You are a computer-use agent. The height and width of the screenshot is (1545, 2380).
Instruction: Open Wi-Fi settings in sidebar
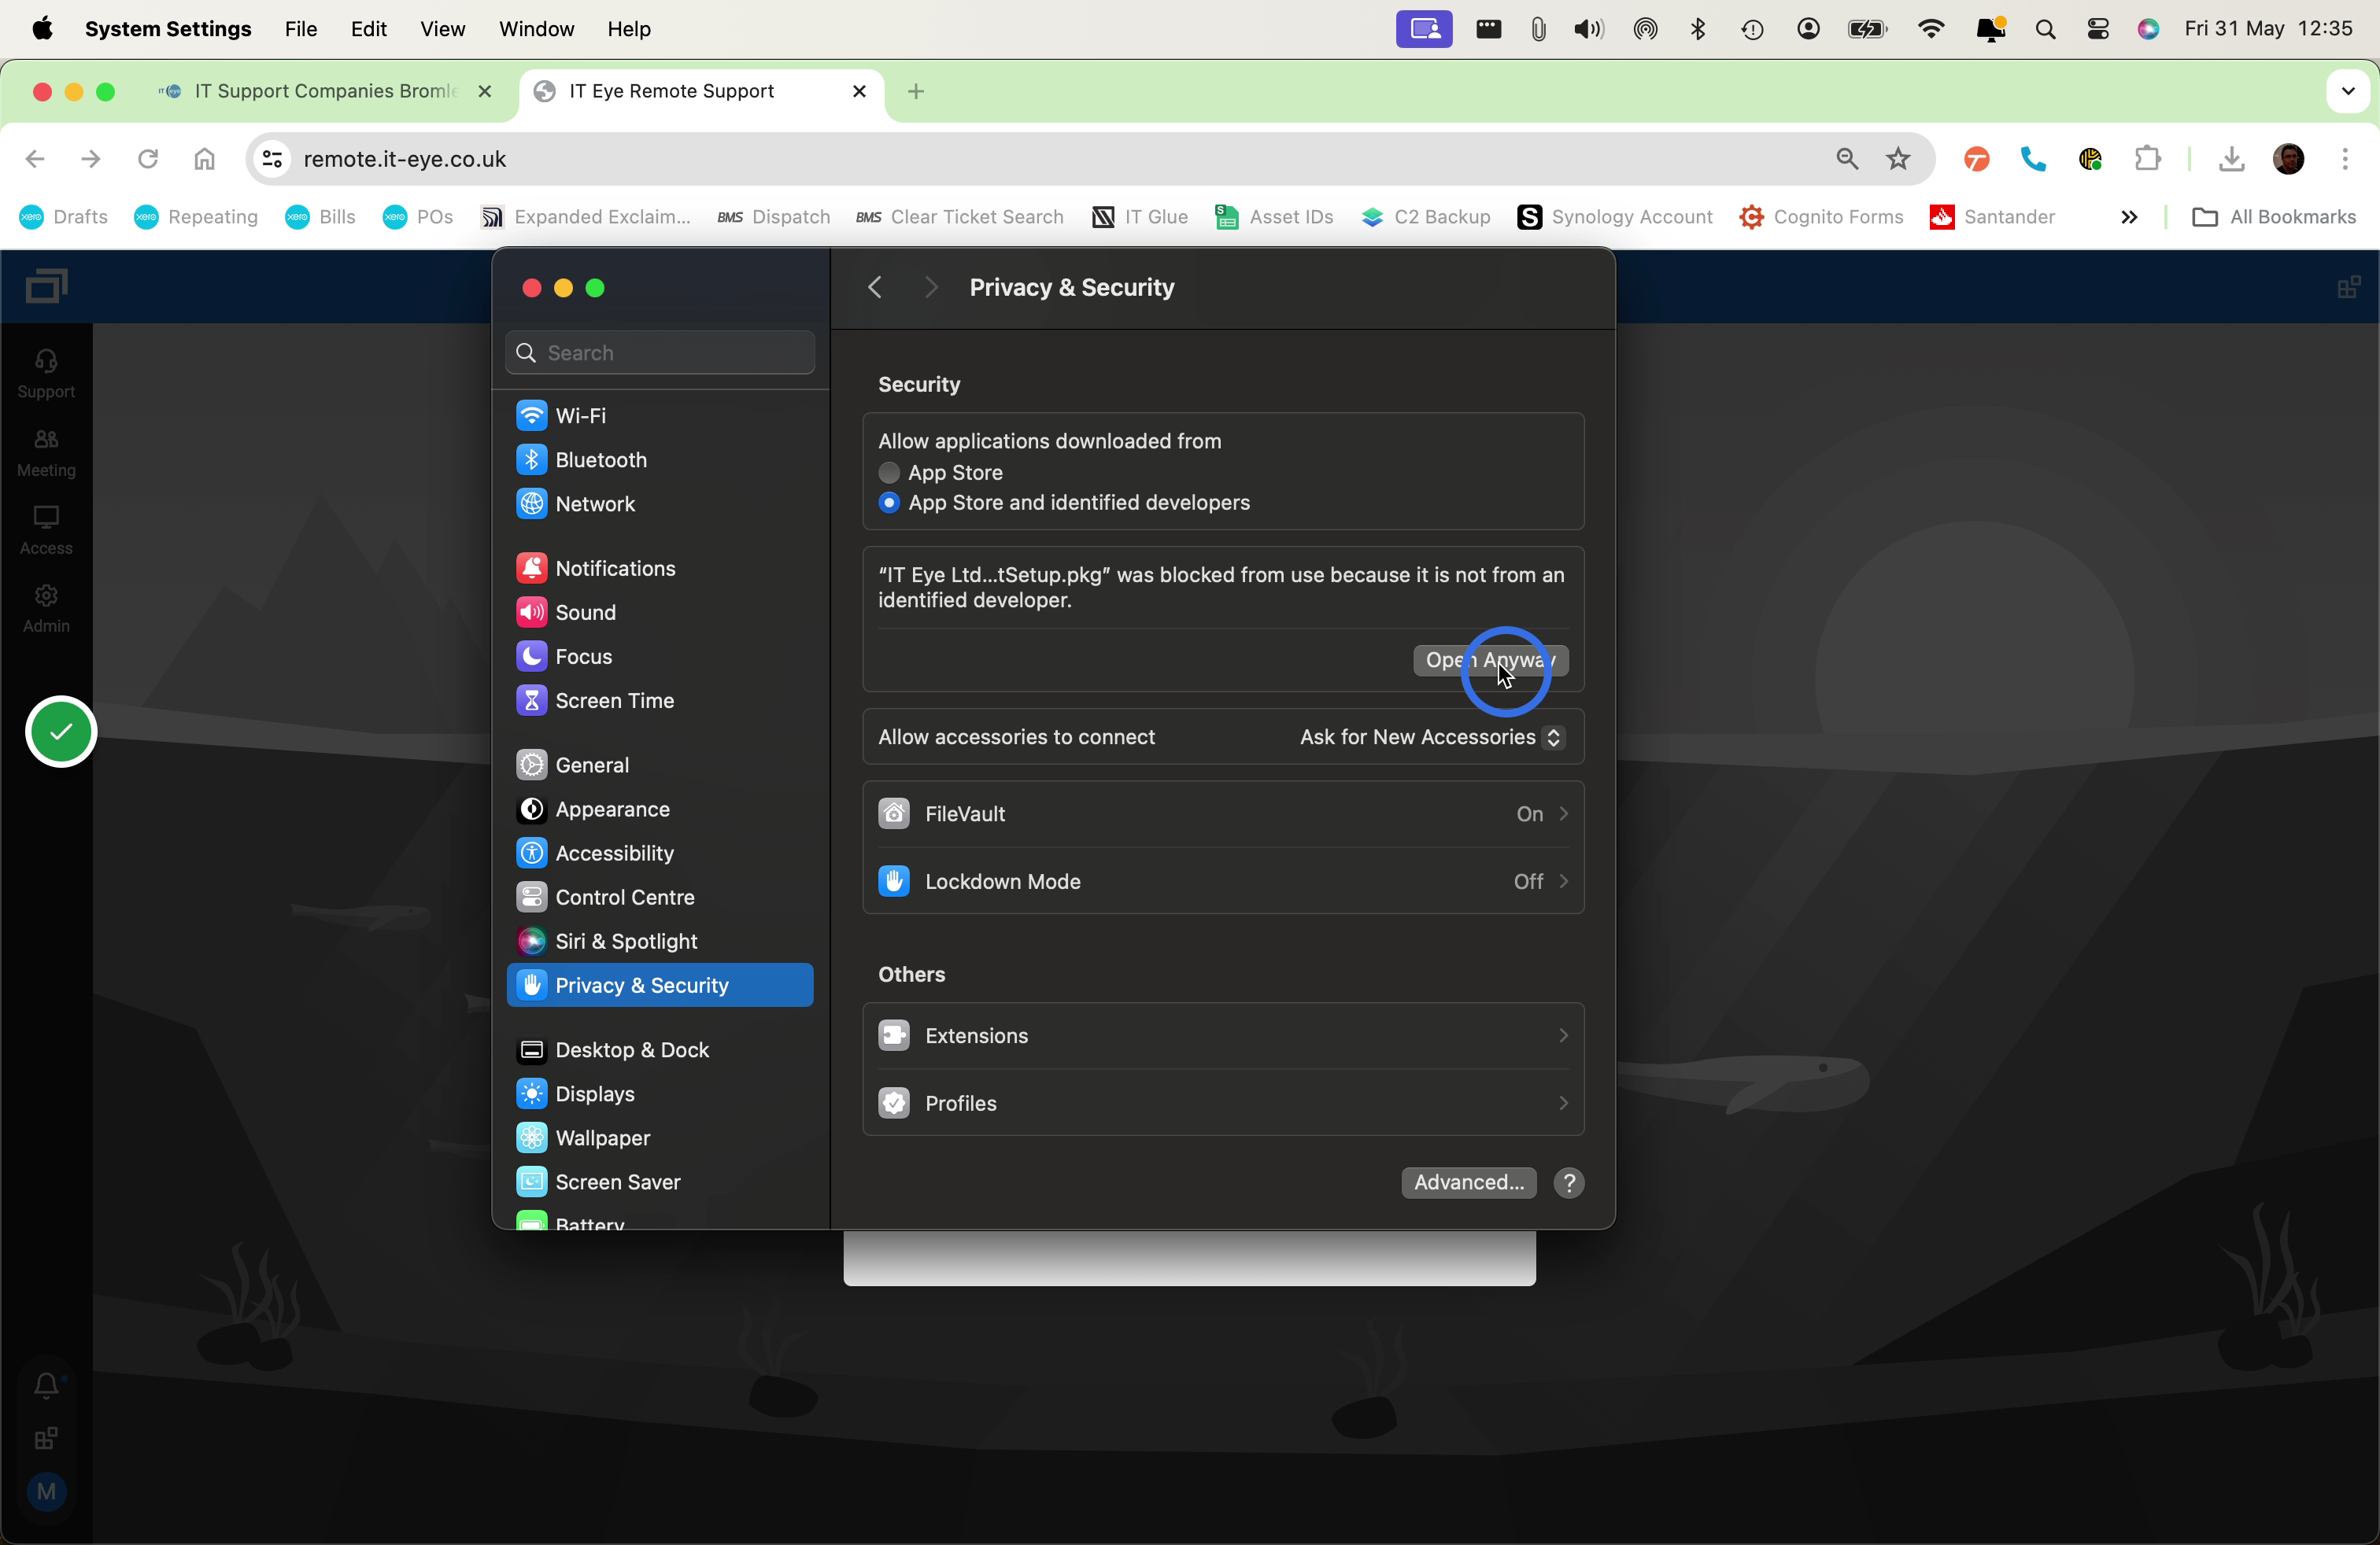click(x=659, y=415)
